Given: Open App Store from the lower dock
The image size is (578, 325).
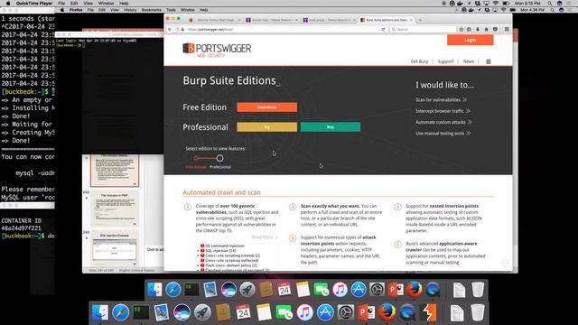Looking at the screenshot, I should pyautogui.click(x=325, y=313).
